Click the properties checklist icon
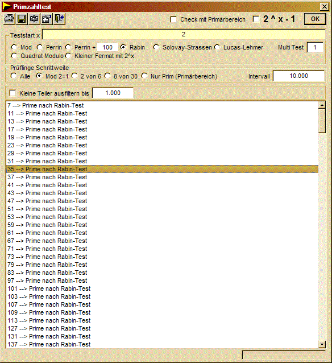332x363 pixels. 47,19
